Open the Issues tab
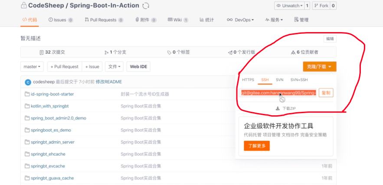The width and height of the screenshot is (383, 185). coord(61,20)
